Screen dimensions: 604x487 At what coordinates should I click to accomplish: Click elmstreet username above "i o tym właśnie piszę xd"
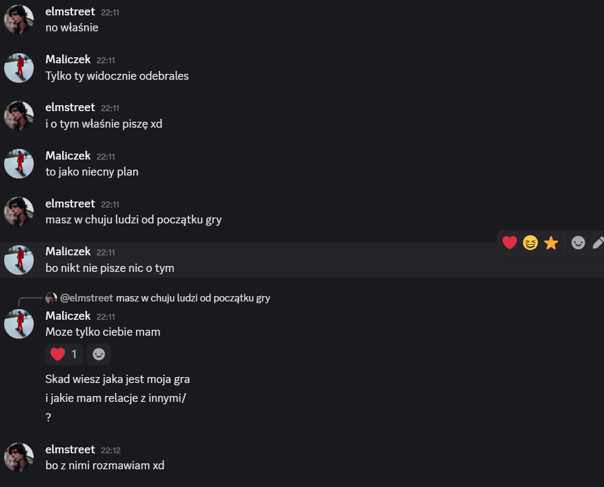click(x=70, y=108)
